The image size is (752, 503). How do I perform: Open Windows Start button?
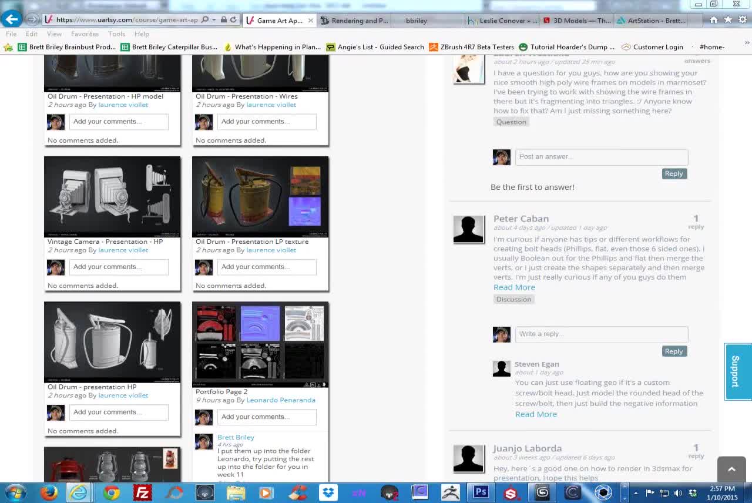(x=15, y=492)
